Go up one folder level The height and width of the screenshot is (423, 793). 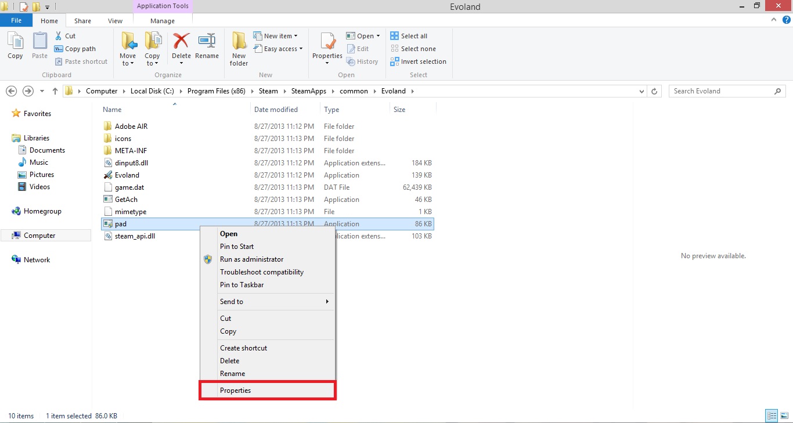(x=55, y=91)
